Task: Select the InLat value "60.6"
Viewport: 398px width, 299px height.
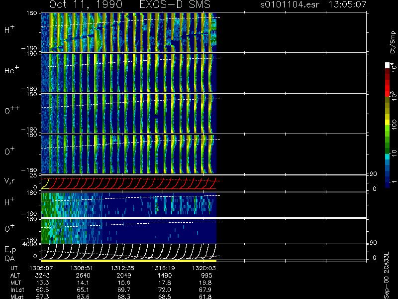Action: click(x=42, y=290)
